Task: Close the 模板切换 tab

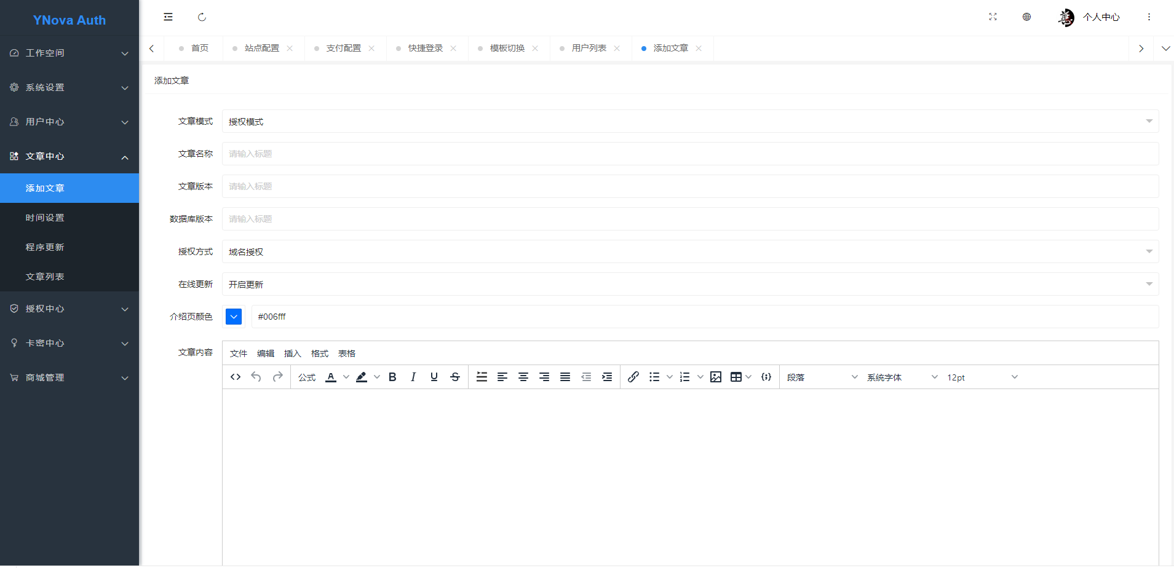Action: point(535,49)
